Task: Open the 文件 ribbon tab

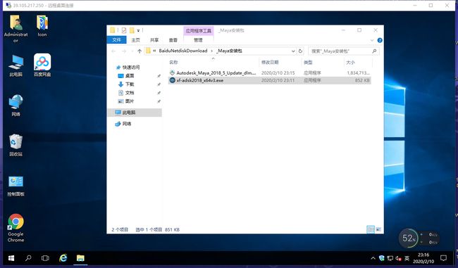Action: point(116,40)
